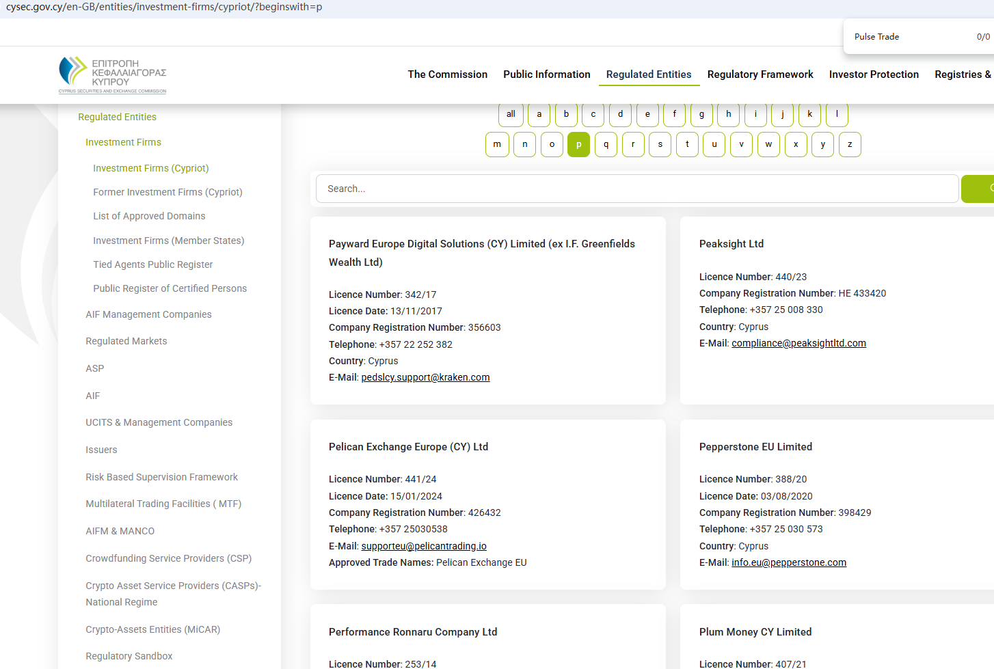Viewport: 994px width, 669px height.
Task: Open the Regulated Entities menu
Action: 649,74
